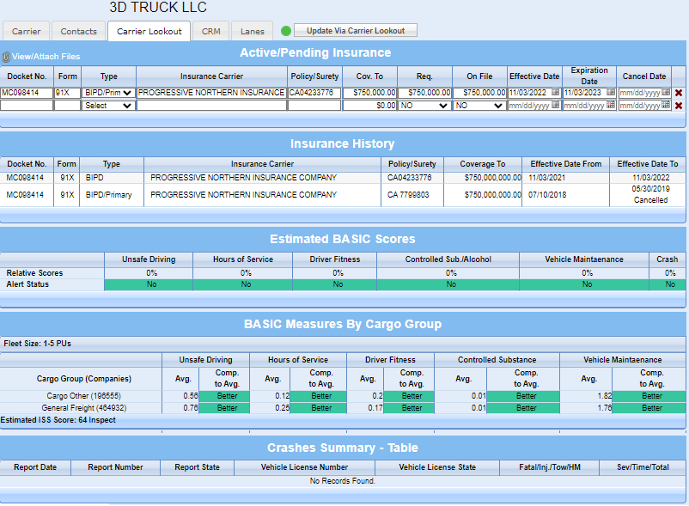Click the 07/10/2018 effective date in history
Image resolution: width=689 pixels, height=506 pixels.
tap(547, 194)
